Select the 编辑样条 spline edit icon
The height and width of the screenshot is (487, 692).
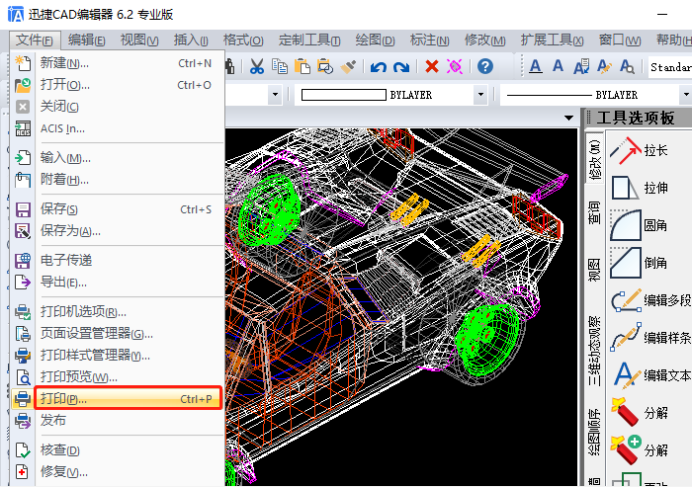tap(626, 338)
